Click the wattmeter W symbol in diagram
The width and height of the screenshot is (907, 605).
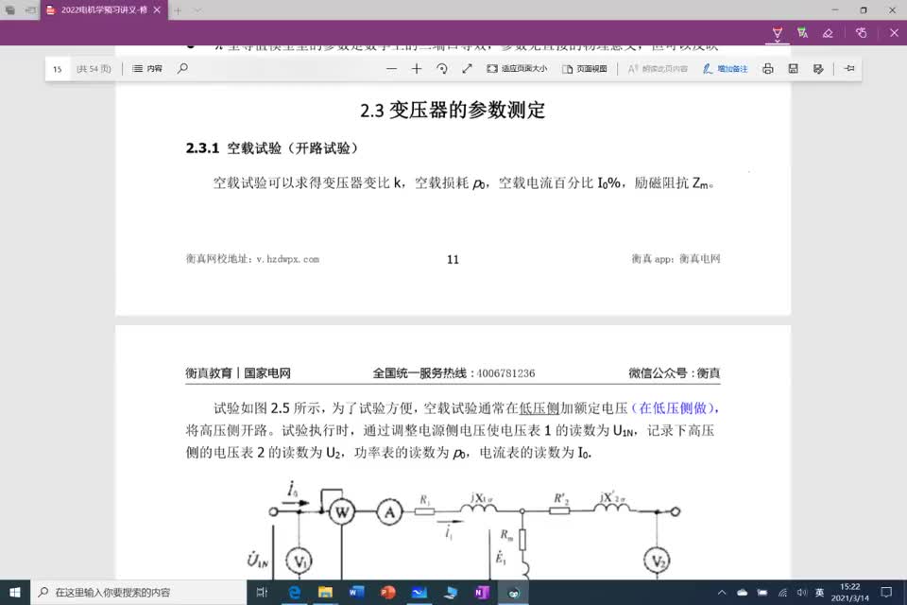(342, 511)
